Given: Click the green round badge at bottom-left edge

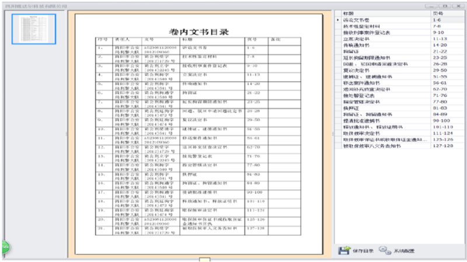Looking at the screenshot, I should tap(6, 247).
